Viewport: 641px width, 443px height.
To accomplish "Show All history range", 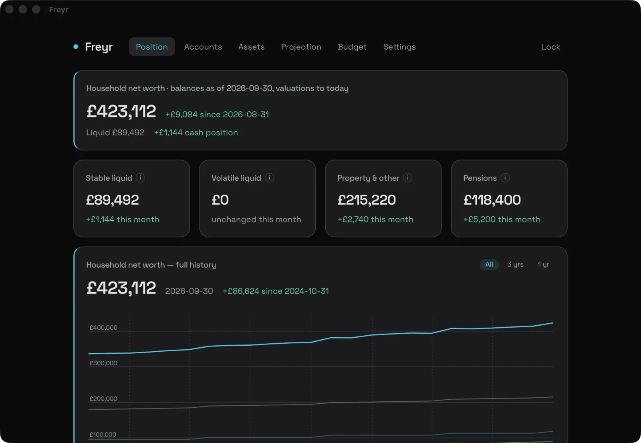I will pyautogui.click(x=489, y=264).
